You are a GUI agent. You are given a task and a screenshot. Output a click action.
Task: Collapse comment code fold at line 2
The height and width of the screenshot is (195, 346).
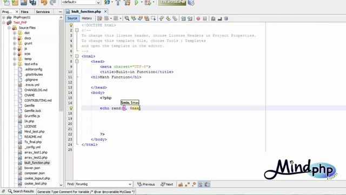coord(77,30)
